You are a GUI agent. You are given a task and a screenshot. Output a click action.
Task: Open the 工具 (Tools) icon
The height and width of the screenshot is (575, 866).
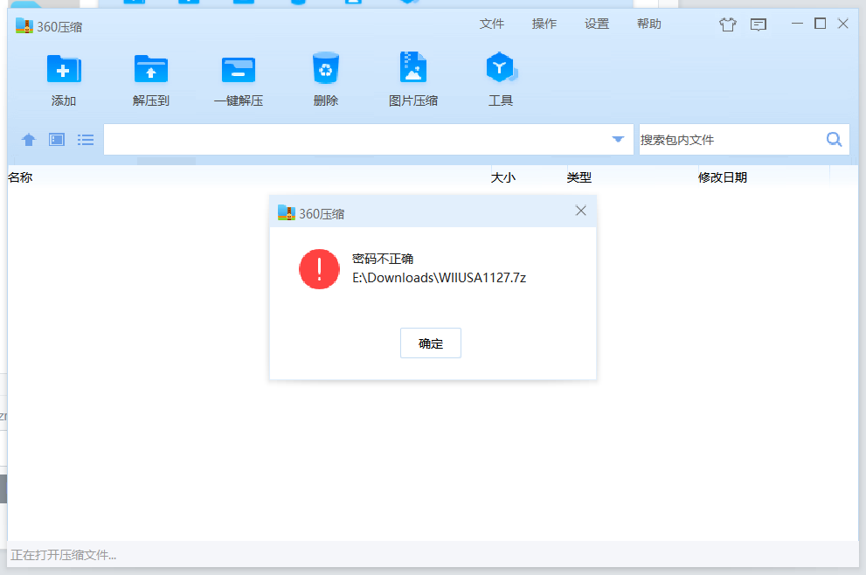pos(501,68)
